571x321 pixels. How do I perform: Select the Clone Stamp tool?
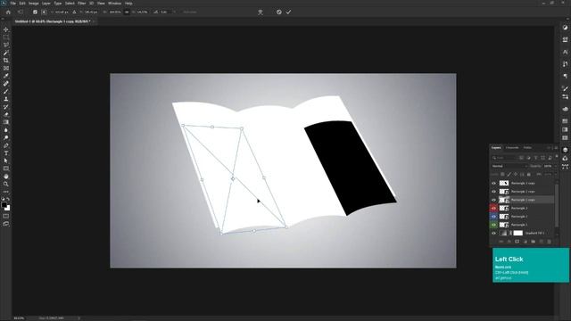tap(6, 99)
